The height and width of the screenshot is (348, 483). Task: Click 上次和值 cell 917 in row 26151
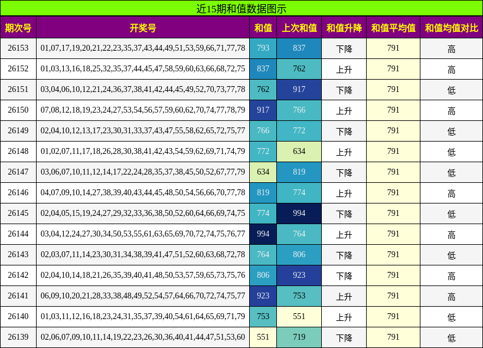(299, 89)
